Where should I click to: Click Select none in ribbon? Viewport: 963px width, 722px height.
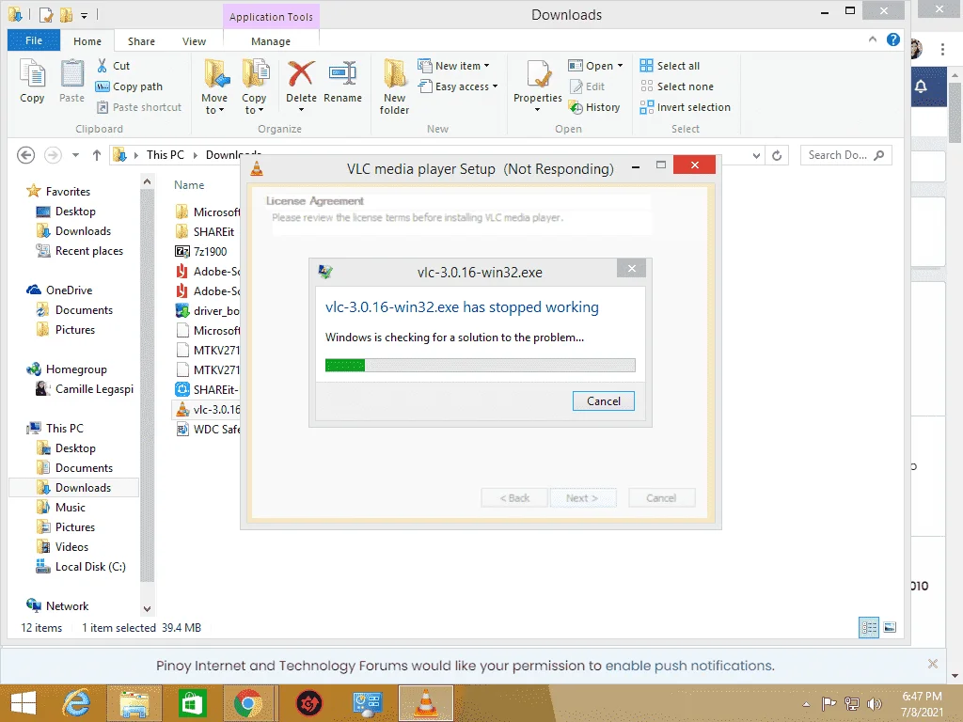click(676, 86)
